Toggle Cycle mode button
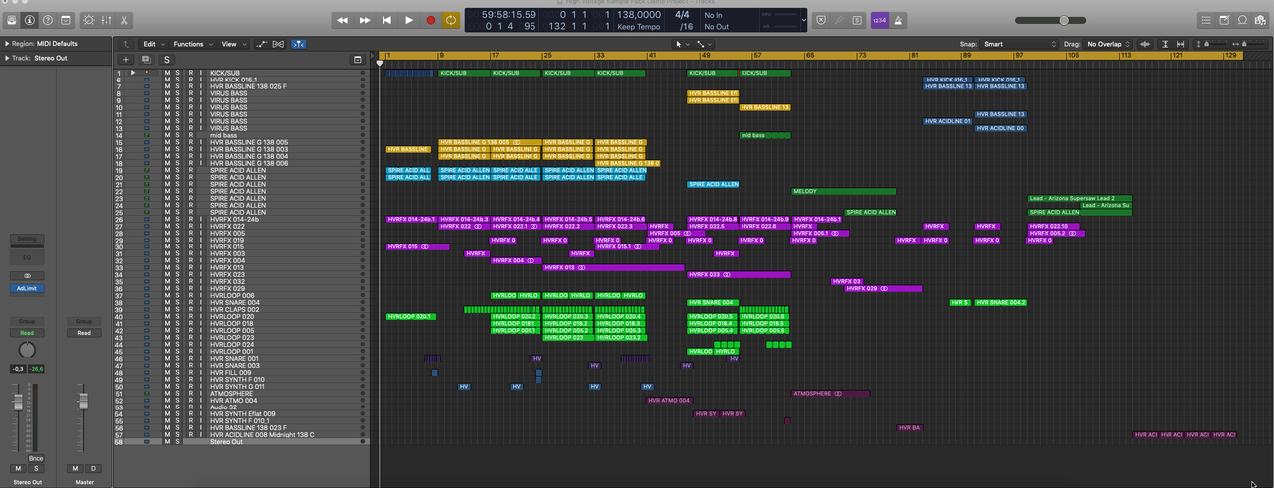The image size is (1274, 488). point(451,20)
